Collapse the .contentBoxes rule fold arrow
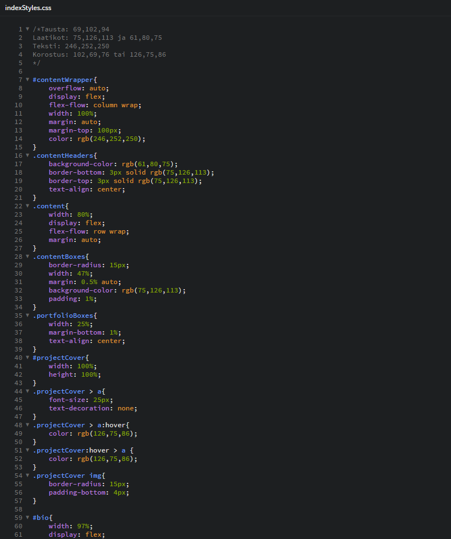451x539 pixels. (28, 257)
